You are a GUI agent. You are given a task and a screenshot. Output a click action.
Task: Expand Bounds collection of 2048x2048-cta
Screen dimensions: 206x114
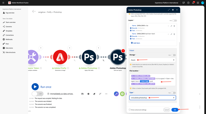click(131, 28)
